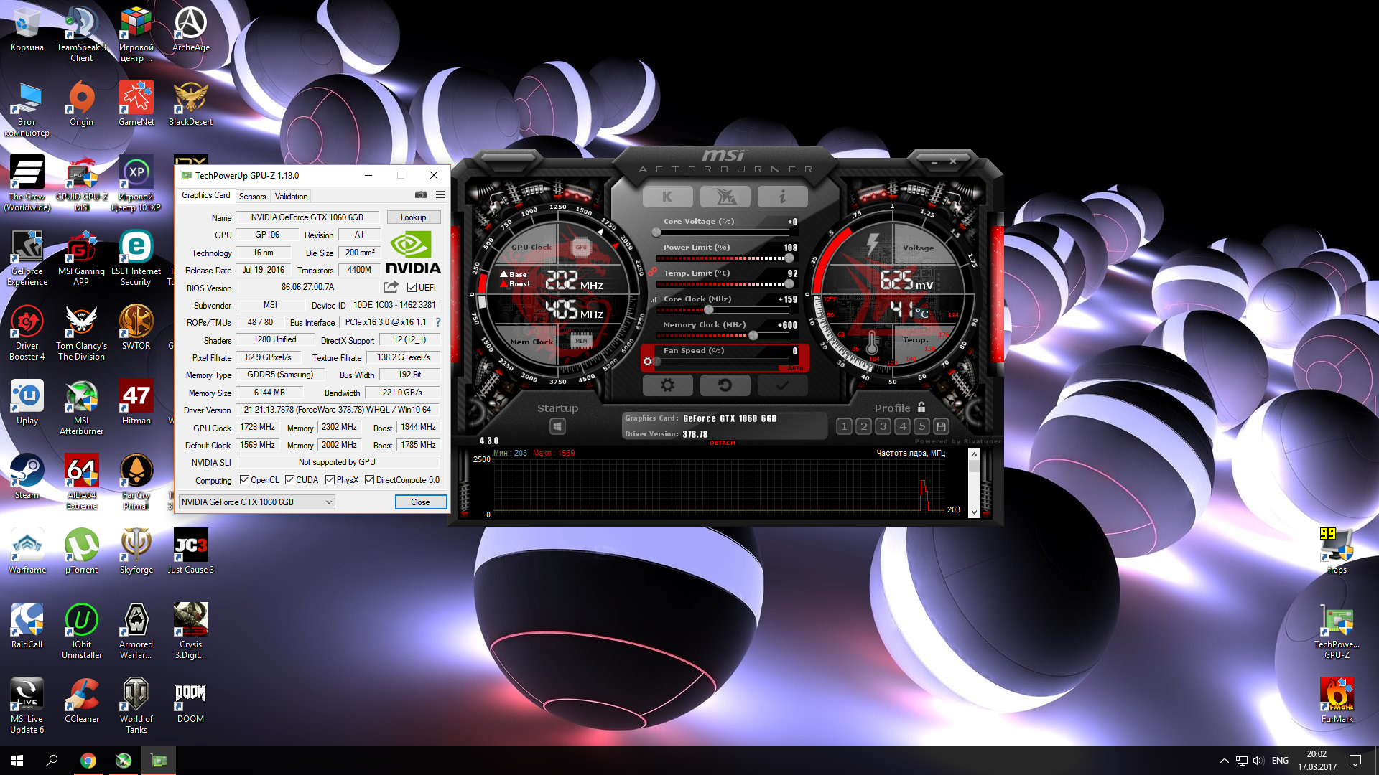Click BIOS share export icon
This screenshot has height=775, width=1379.
391,287
